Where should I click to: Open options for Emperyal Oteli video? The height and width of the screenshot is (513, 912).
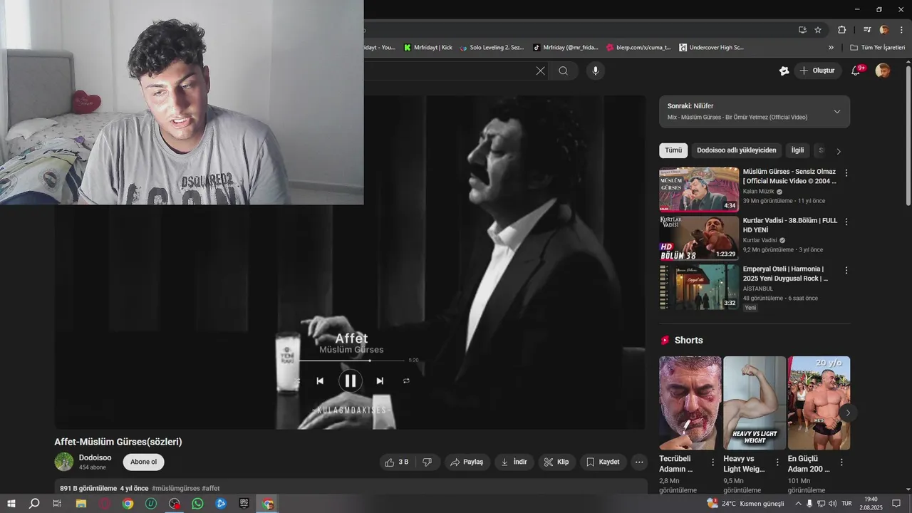point(846,270)
